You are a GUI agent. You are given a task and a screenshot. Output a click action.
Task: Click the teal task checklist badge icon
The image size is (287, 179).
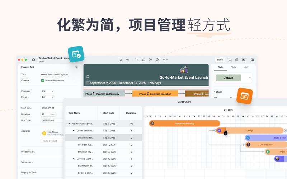76,54
